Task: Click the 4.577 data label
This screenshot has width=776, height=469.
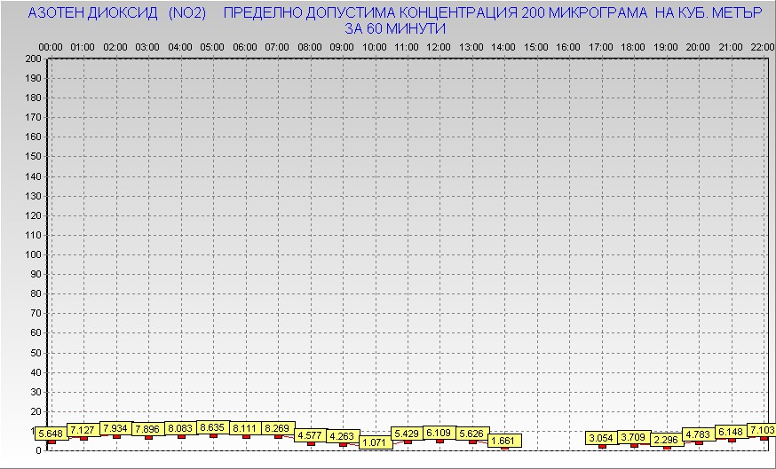Action: point(310,435)
